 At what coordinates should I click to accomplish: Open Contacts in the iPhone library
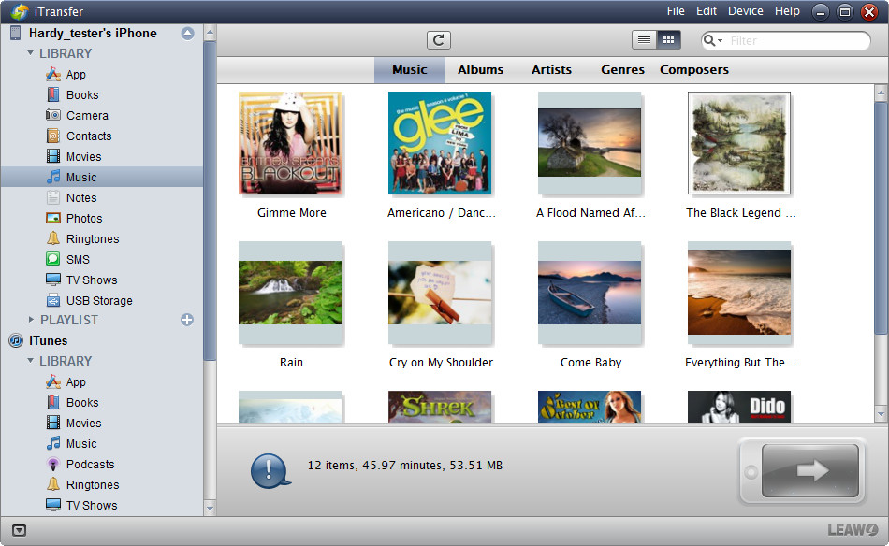point(88,136)
